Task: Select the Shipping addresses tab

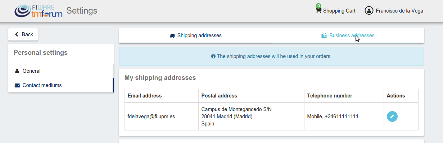Action: 195,35
